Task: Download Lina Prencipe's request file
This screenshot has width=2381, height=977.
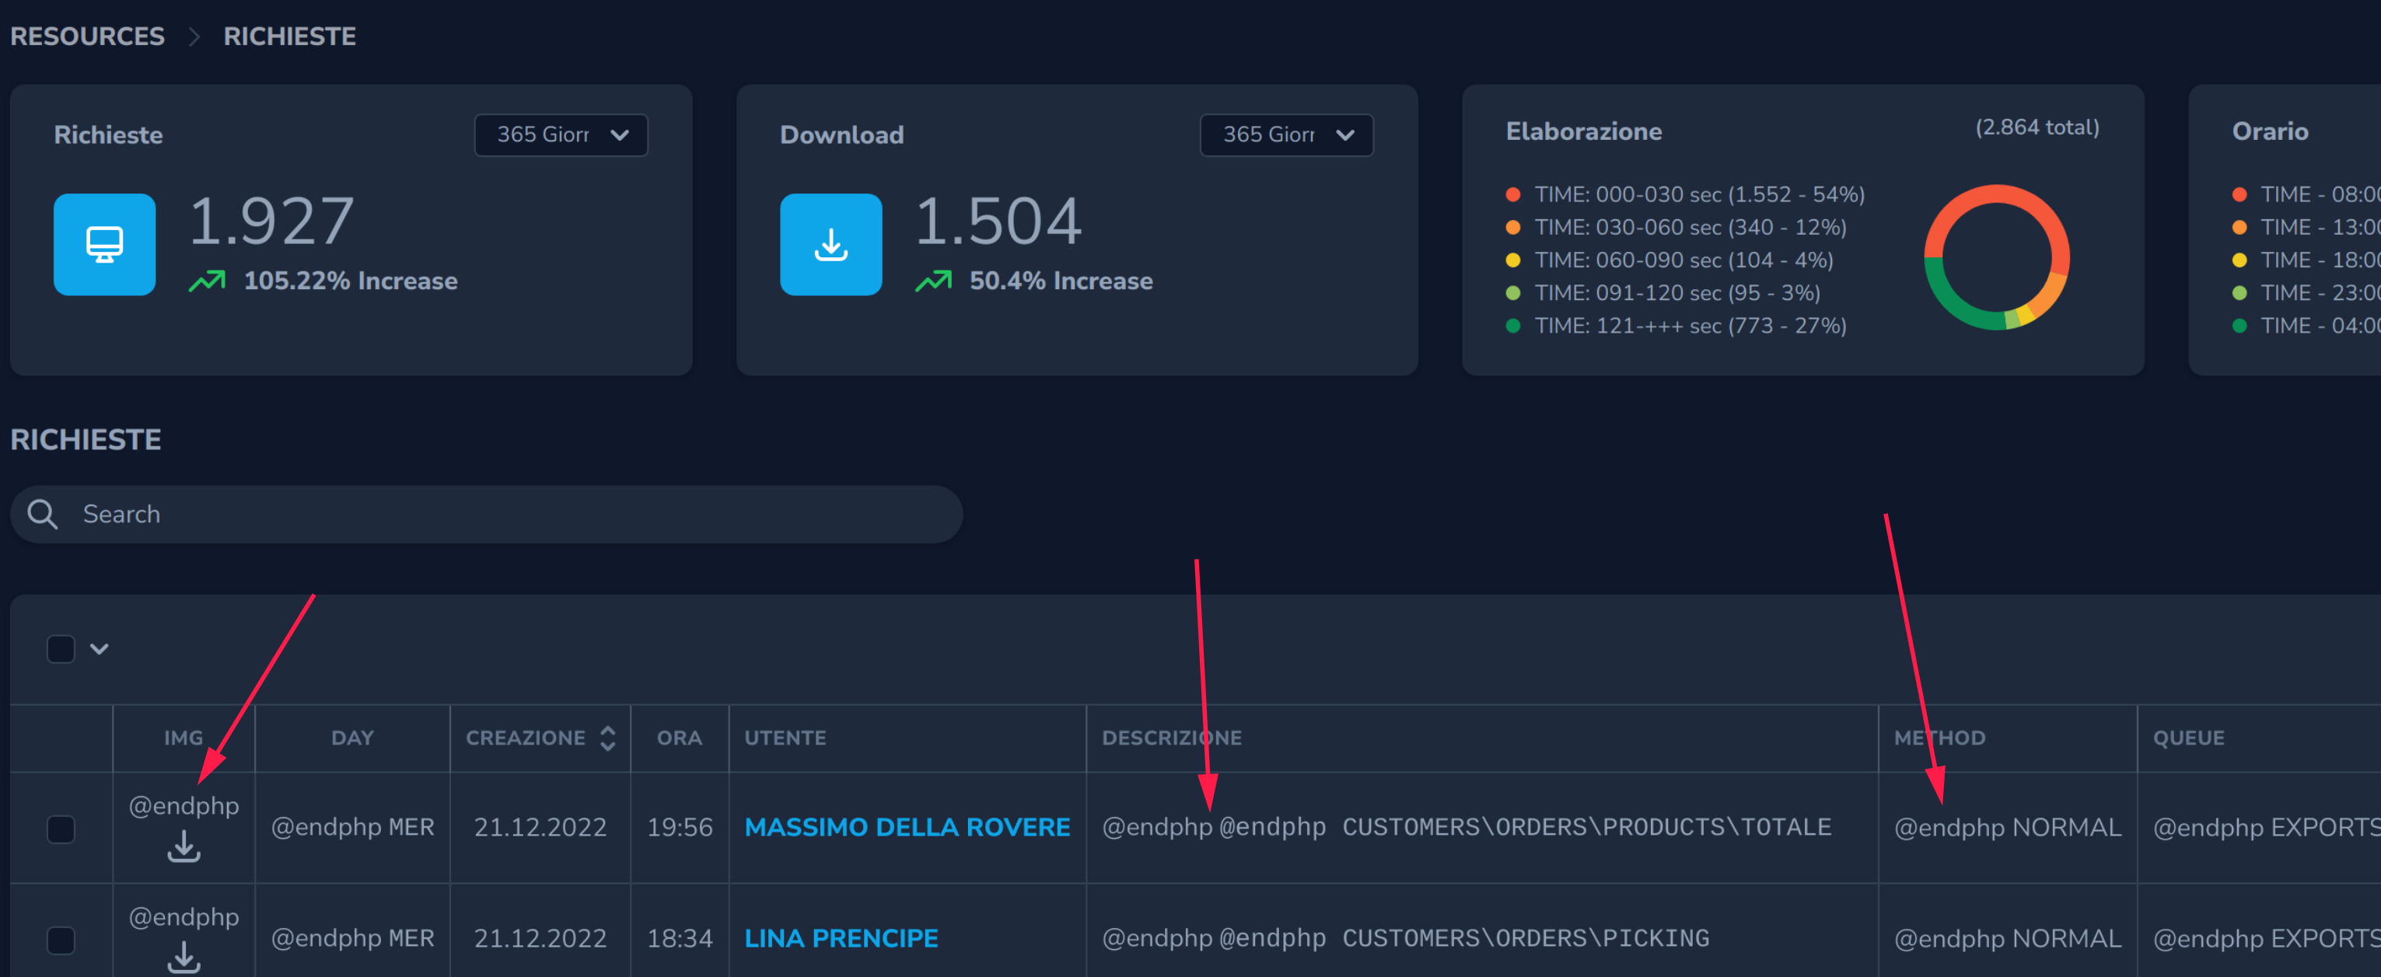Action: [184, 957]
